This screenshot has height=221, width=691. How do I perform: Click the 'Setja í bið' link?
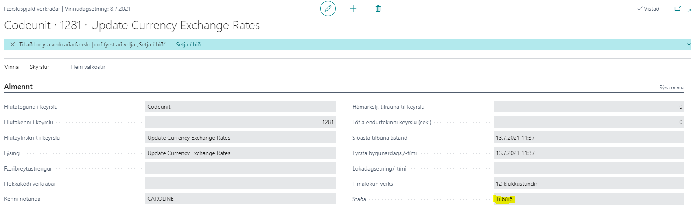(188, 44)
